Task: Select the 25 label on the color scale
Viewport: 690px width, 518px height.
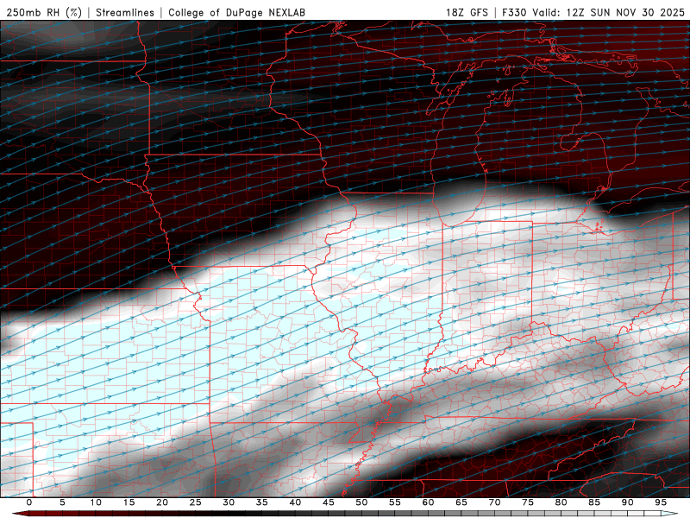Action: pyautogui.click(x=196, y=502)
